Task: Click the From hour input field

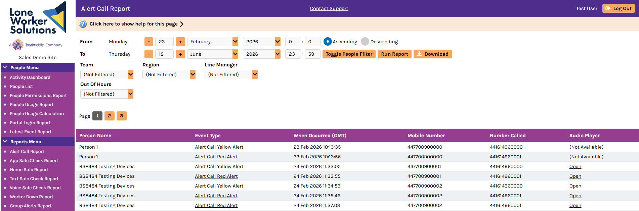Action: tap(293, 42)
